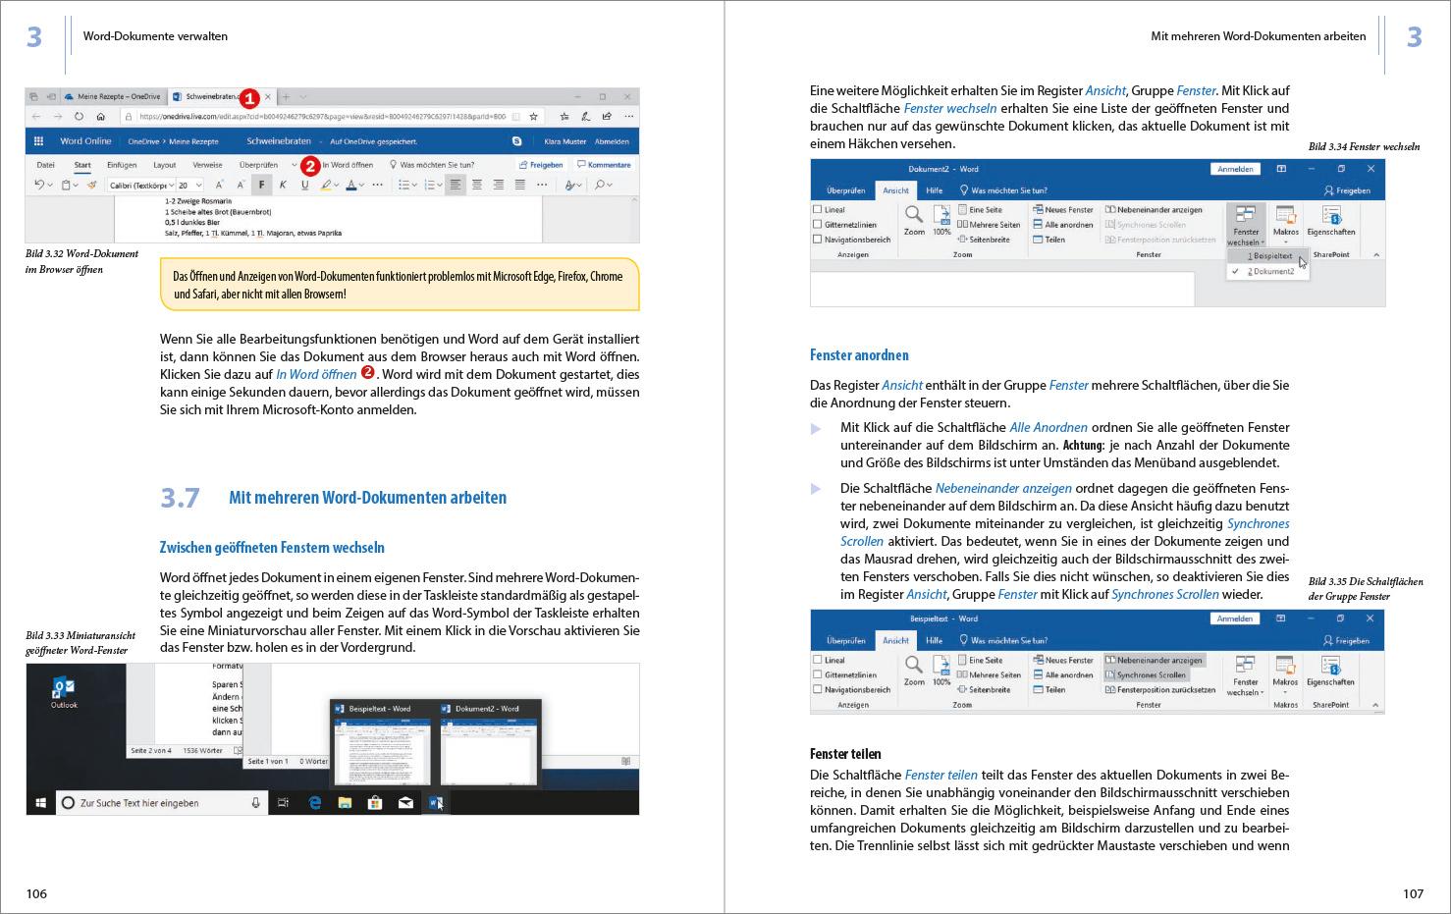Image resolution: width=1451 pixels, height=914 pixels.
Task: Toggle Gitternetzlinien on
Action: pos(817,224)
